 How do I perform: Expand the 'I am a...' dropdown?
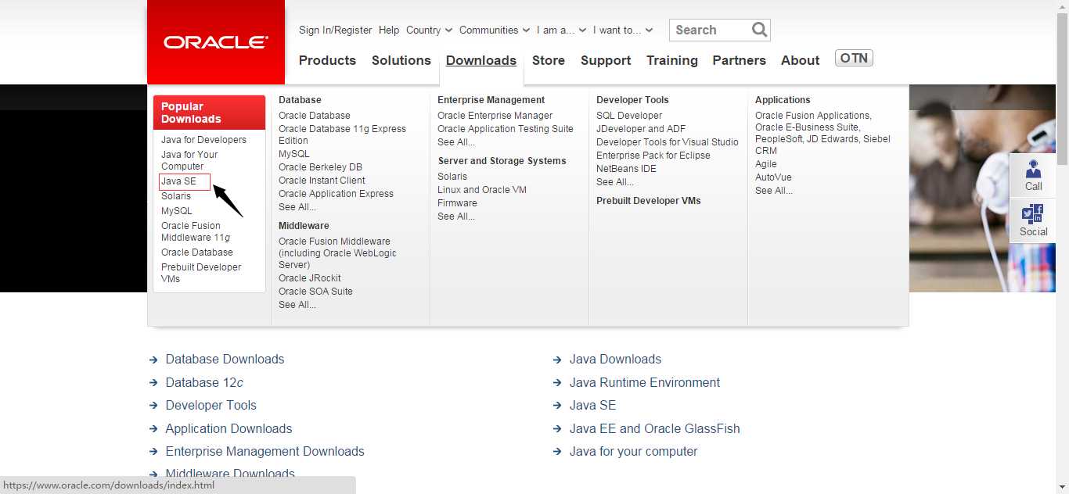click(561, 30)
